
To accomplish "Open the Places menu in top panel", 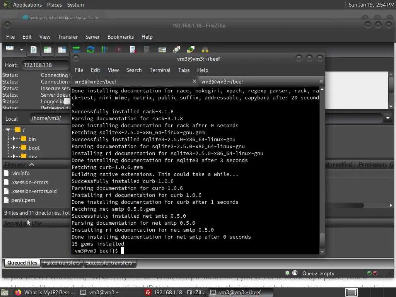I will coord(54,5).
